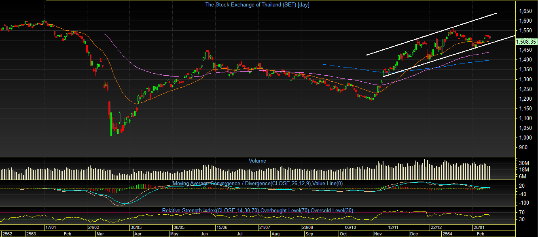Click the 28/08 date label

307,228
